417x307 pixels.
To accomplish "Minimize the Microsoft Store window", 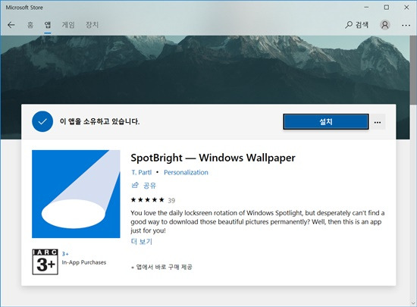I will point(366,8).
